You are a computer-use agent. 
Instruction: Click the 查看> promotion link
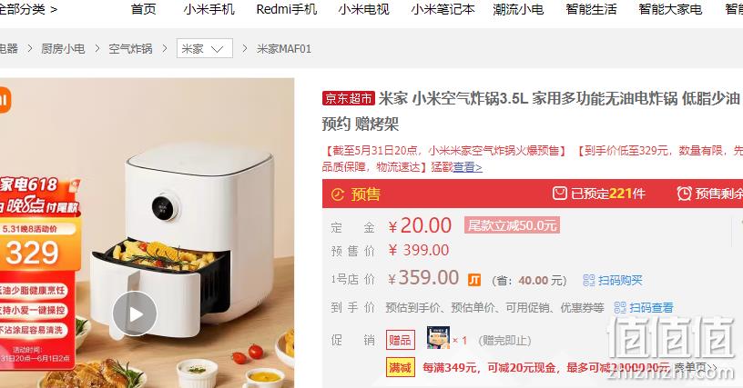[x=468, y=167]
